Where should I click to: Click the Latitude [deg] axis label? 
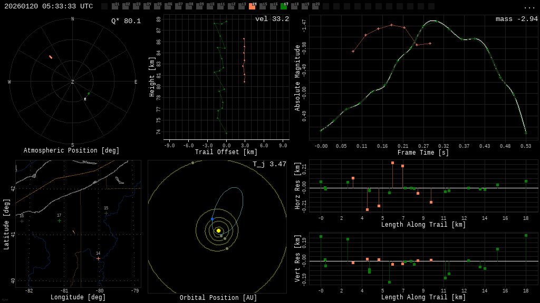coord(6,224)
